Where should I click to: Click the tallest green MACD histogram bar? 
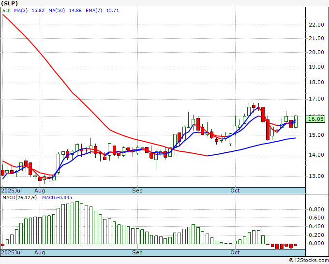click(x=77, y=223)
